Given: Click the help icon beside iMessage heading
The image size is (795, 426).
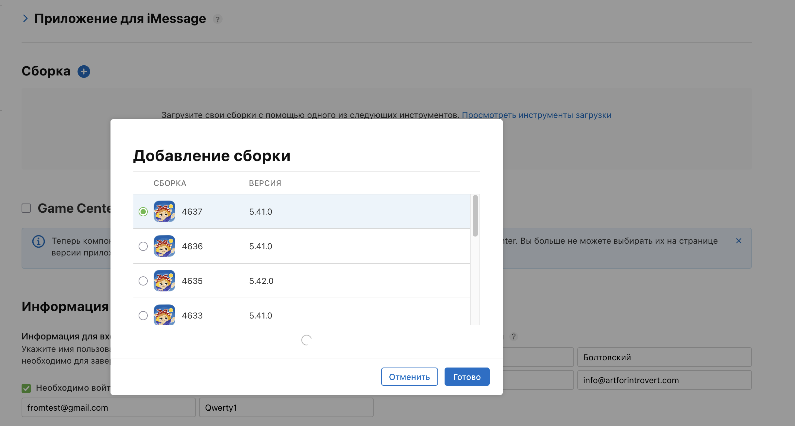Looking at the screenshot, I should click(x=217, y=19).
